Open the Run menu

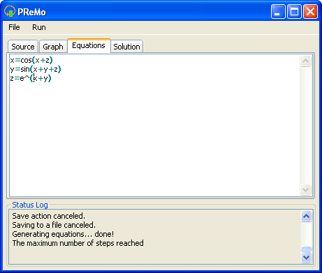click(x=39, y=27)
